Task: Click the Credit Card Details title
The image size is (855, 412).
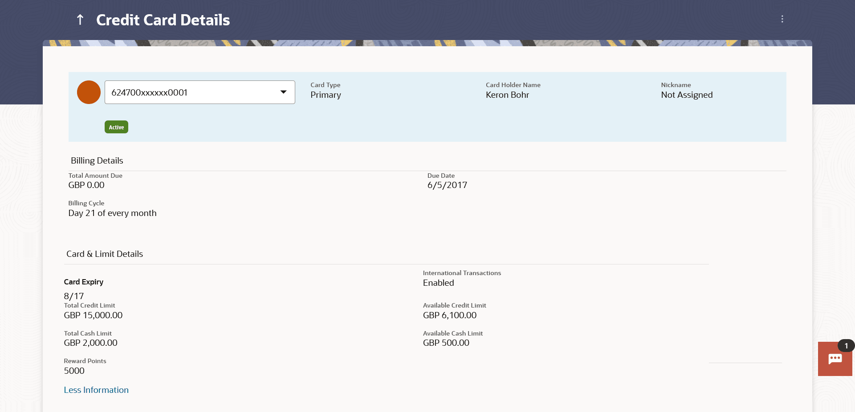Action: point(163,20)
